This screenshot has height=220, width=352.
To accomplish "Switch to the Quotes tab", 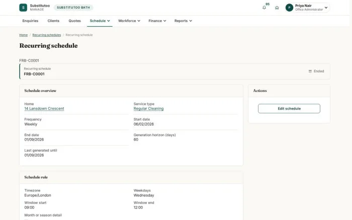I will click(x=74, y=21).
